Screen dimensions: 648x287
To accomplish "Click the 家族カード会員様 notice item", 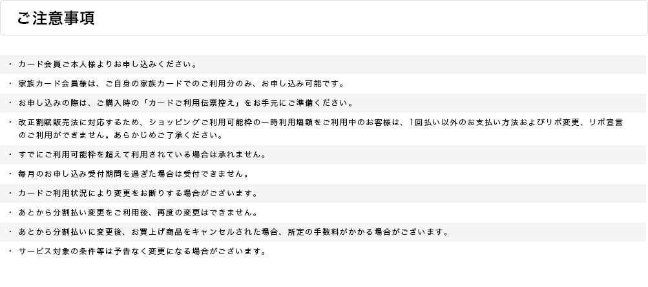I will tap(323, 84).
